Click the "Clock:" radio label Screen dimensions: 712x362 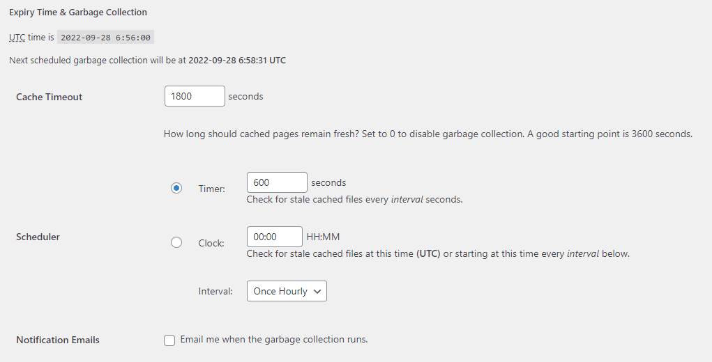(x=211, y=243)
